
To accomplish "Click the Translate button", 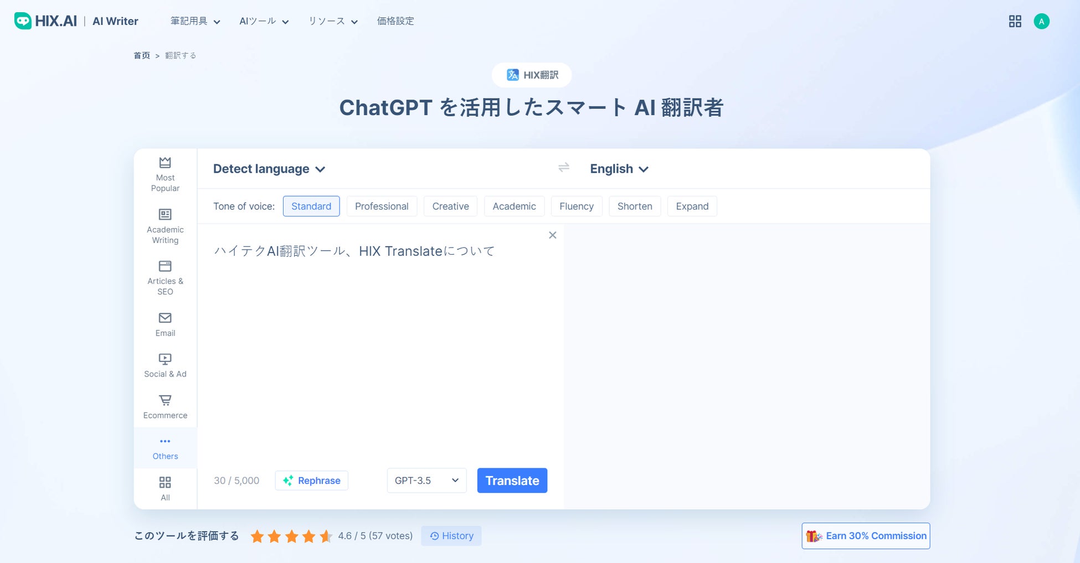I will click(x=512, y=481).
